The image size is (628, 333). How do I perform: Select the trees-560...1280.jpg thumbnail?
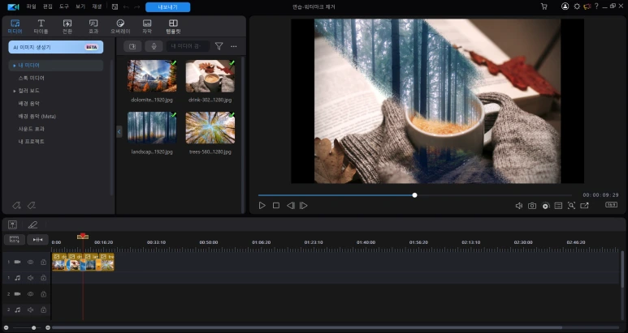click(x=210, y=127)
